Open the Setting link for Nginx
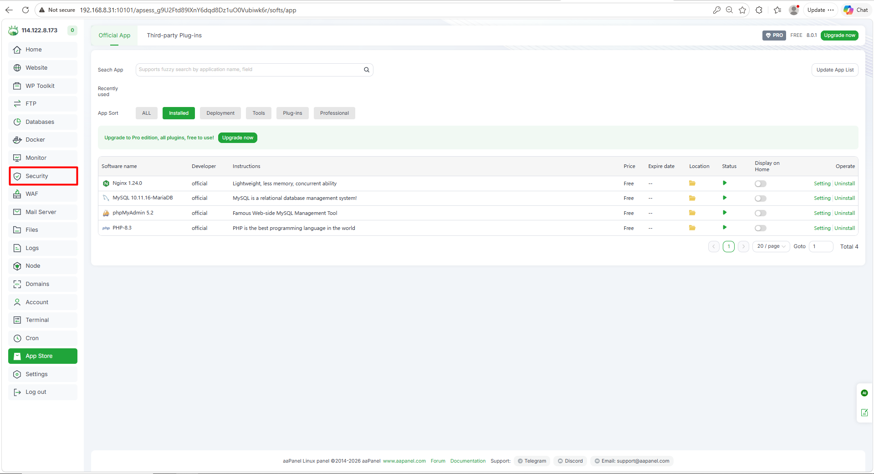The width and height of the screenshot is (874, 474). tap(822, 184)
